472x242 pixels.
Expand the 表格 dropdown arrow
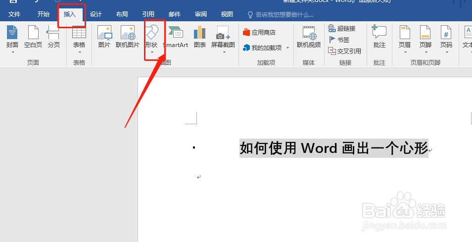point(80,52)
